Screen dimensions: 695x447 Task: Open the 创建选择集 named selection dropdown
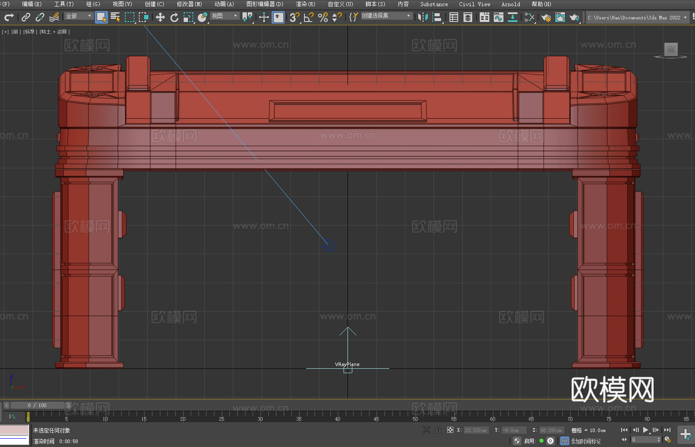[x=387, y=16]
